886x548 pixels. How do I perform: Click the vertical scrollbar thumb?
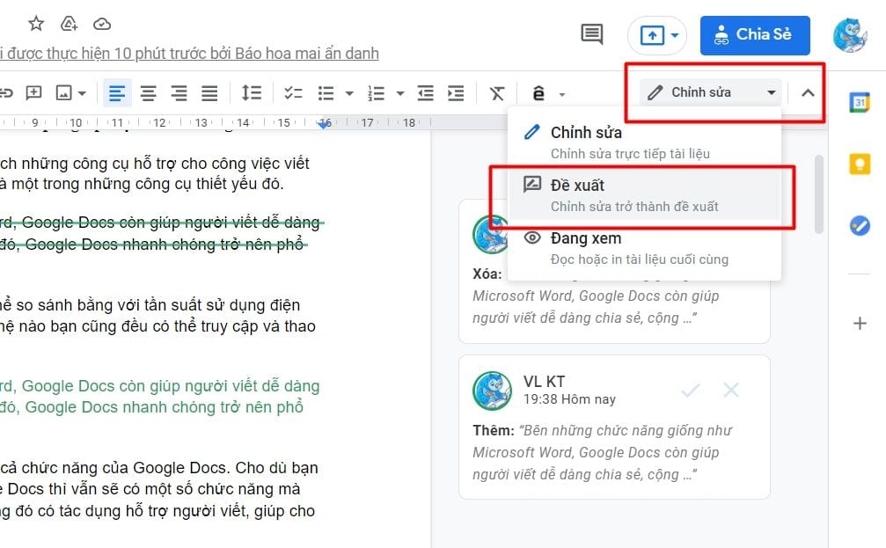point(819,194)
